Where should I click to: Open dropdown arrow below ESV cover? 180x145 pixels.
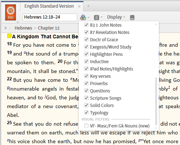coord(18,22)
